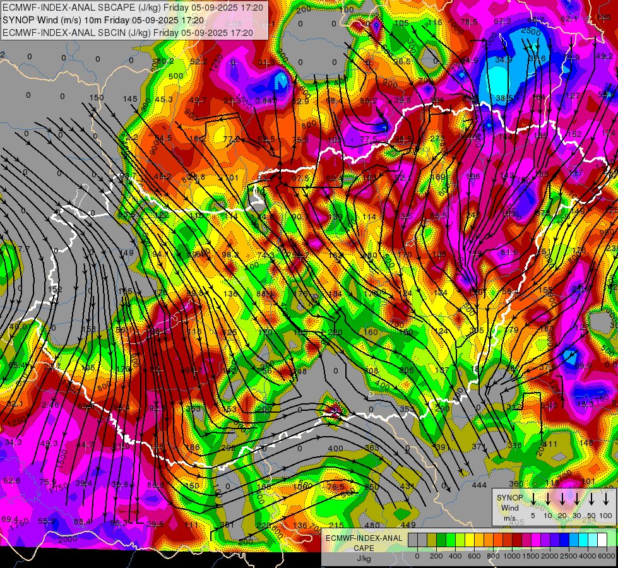
Task: Click the dark red swatch after 1000
Action: click(x=517, y=540)
